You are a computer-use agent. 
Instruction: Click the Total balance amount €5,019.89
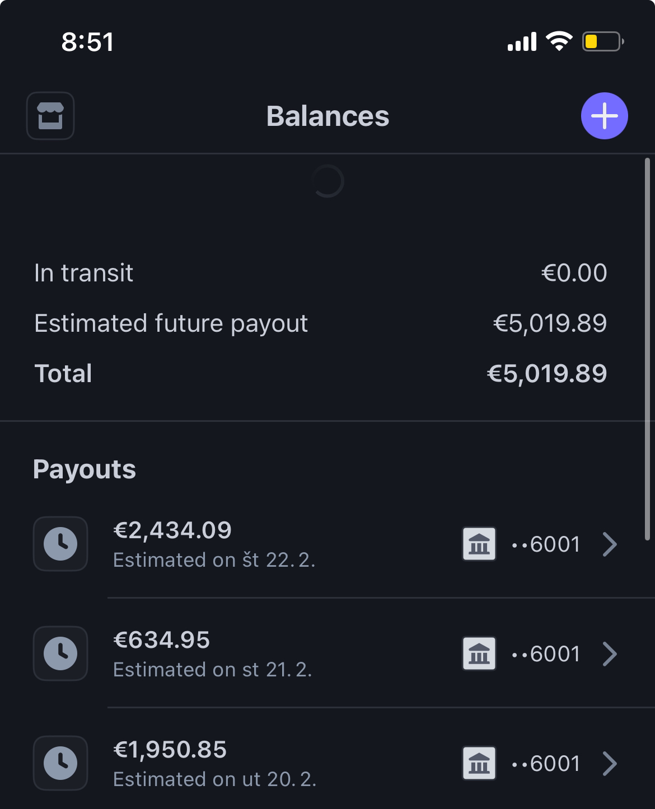point(547,374)
